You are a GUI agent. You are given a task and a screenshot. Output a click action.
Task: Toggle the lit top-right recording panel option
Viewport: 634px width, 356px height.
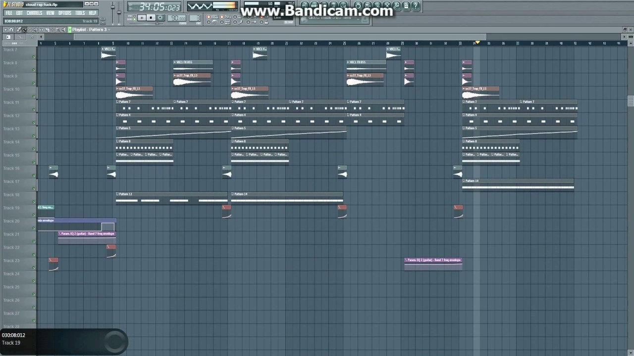point(262,17)
